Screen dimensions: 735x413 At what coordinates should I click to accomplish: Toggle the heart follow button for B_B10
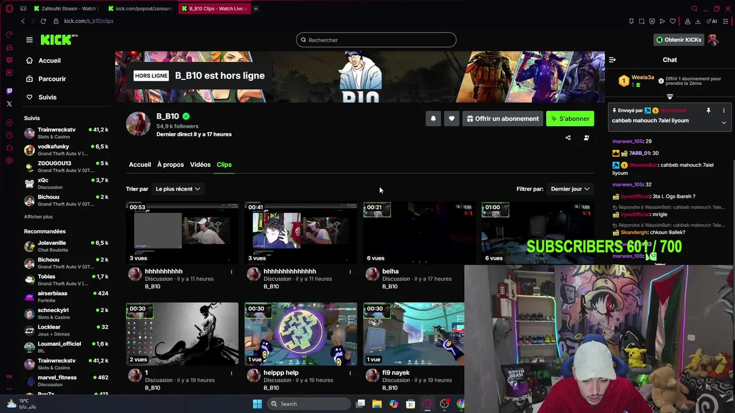pyautogui.click(x=451, y=119)
